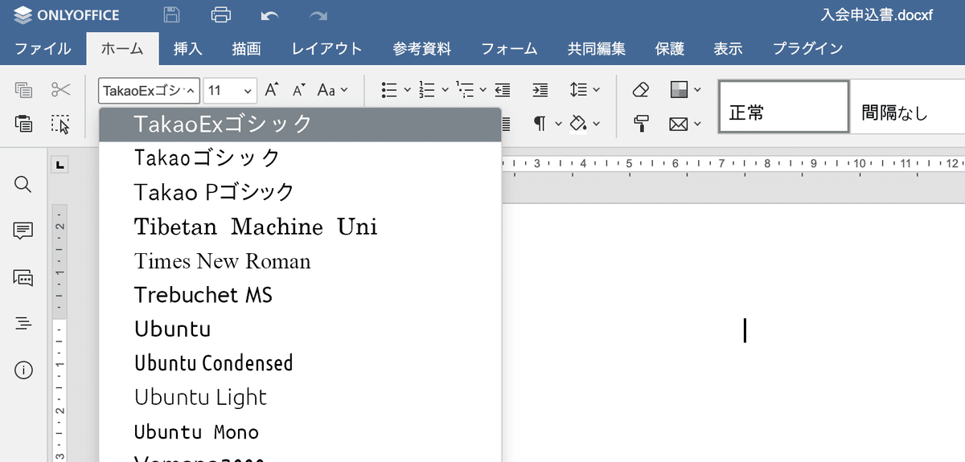The image size is (965, 462).
Task: Click the Redo arrow icon
Action: click(x=318, y=15)
